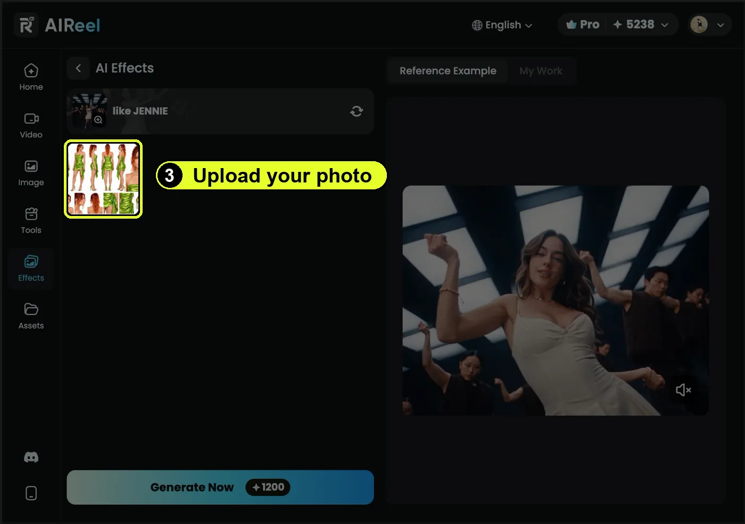Image resolution: width=745 pixels, height=524 pixels.
Task: Open the Discord community icon
Action: [31, 458]
